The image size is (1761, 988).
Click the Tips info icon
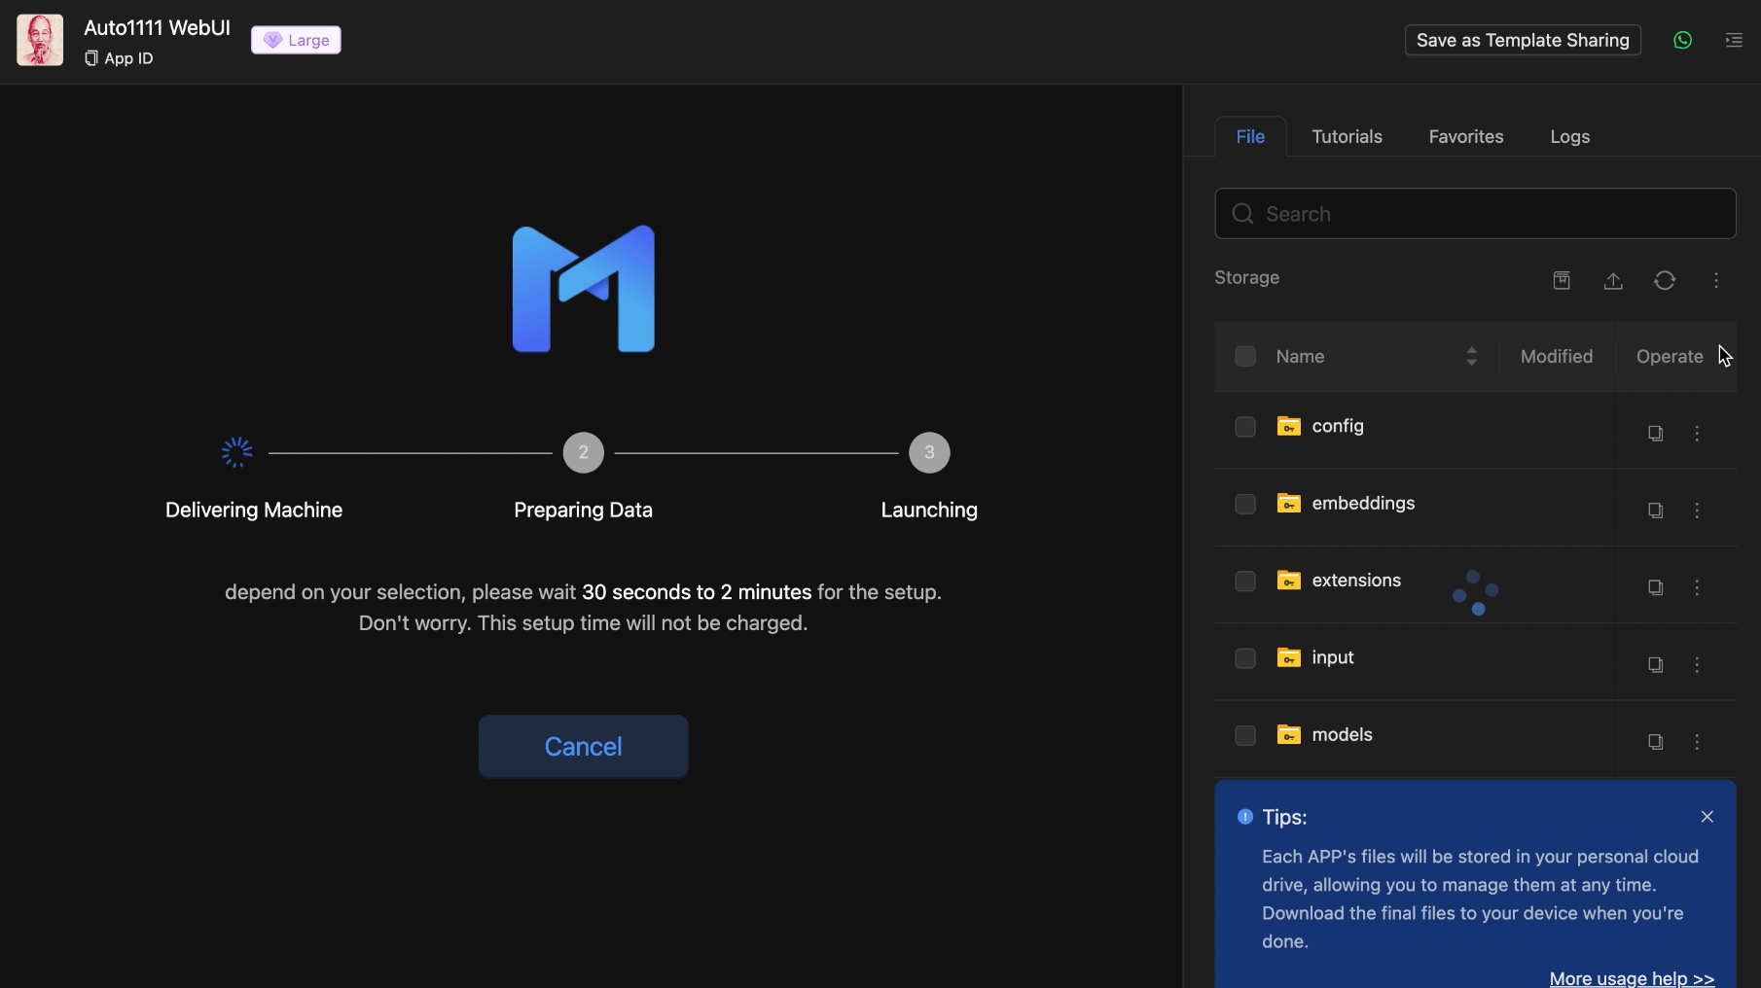(1244, 817)
